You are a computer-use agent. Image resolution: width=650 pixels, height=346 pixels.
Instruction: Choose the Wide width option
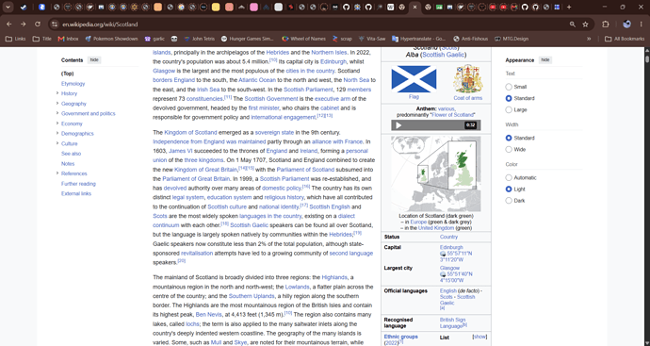pos(509,149)
